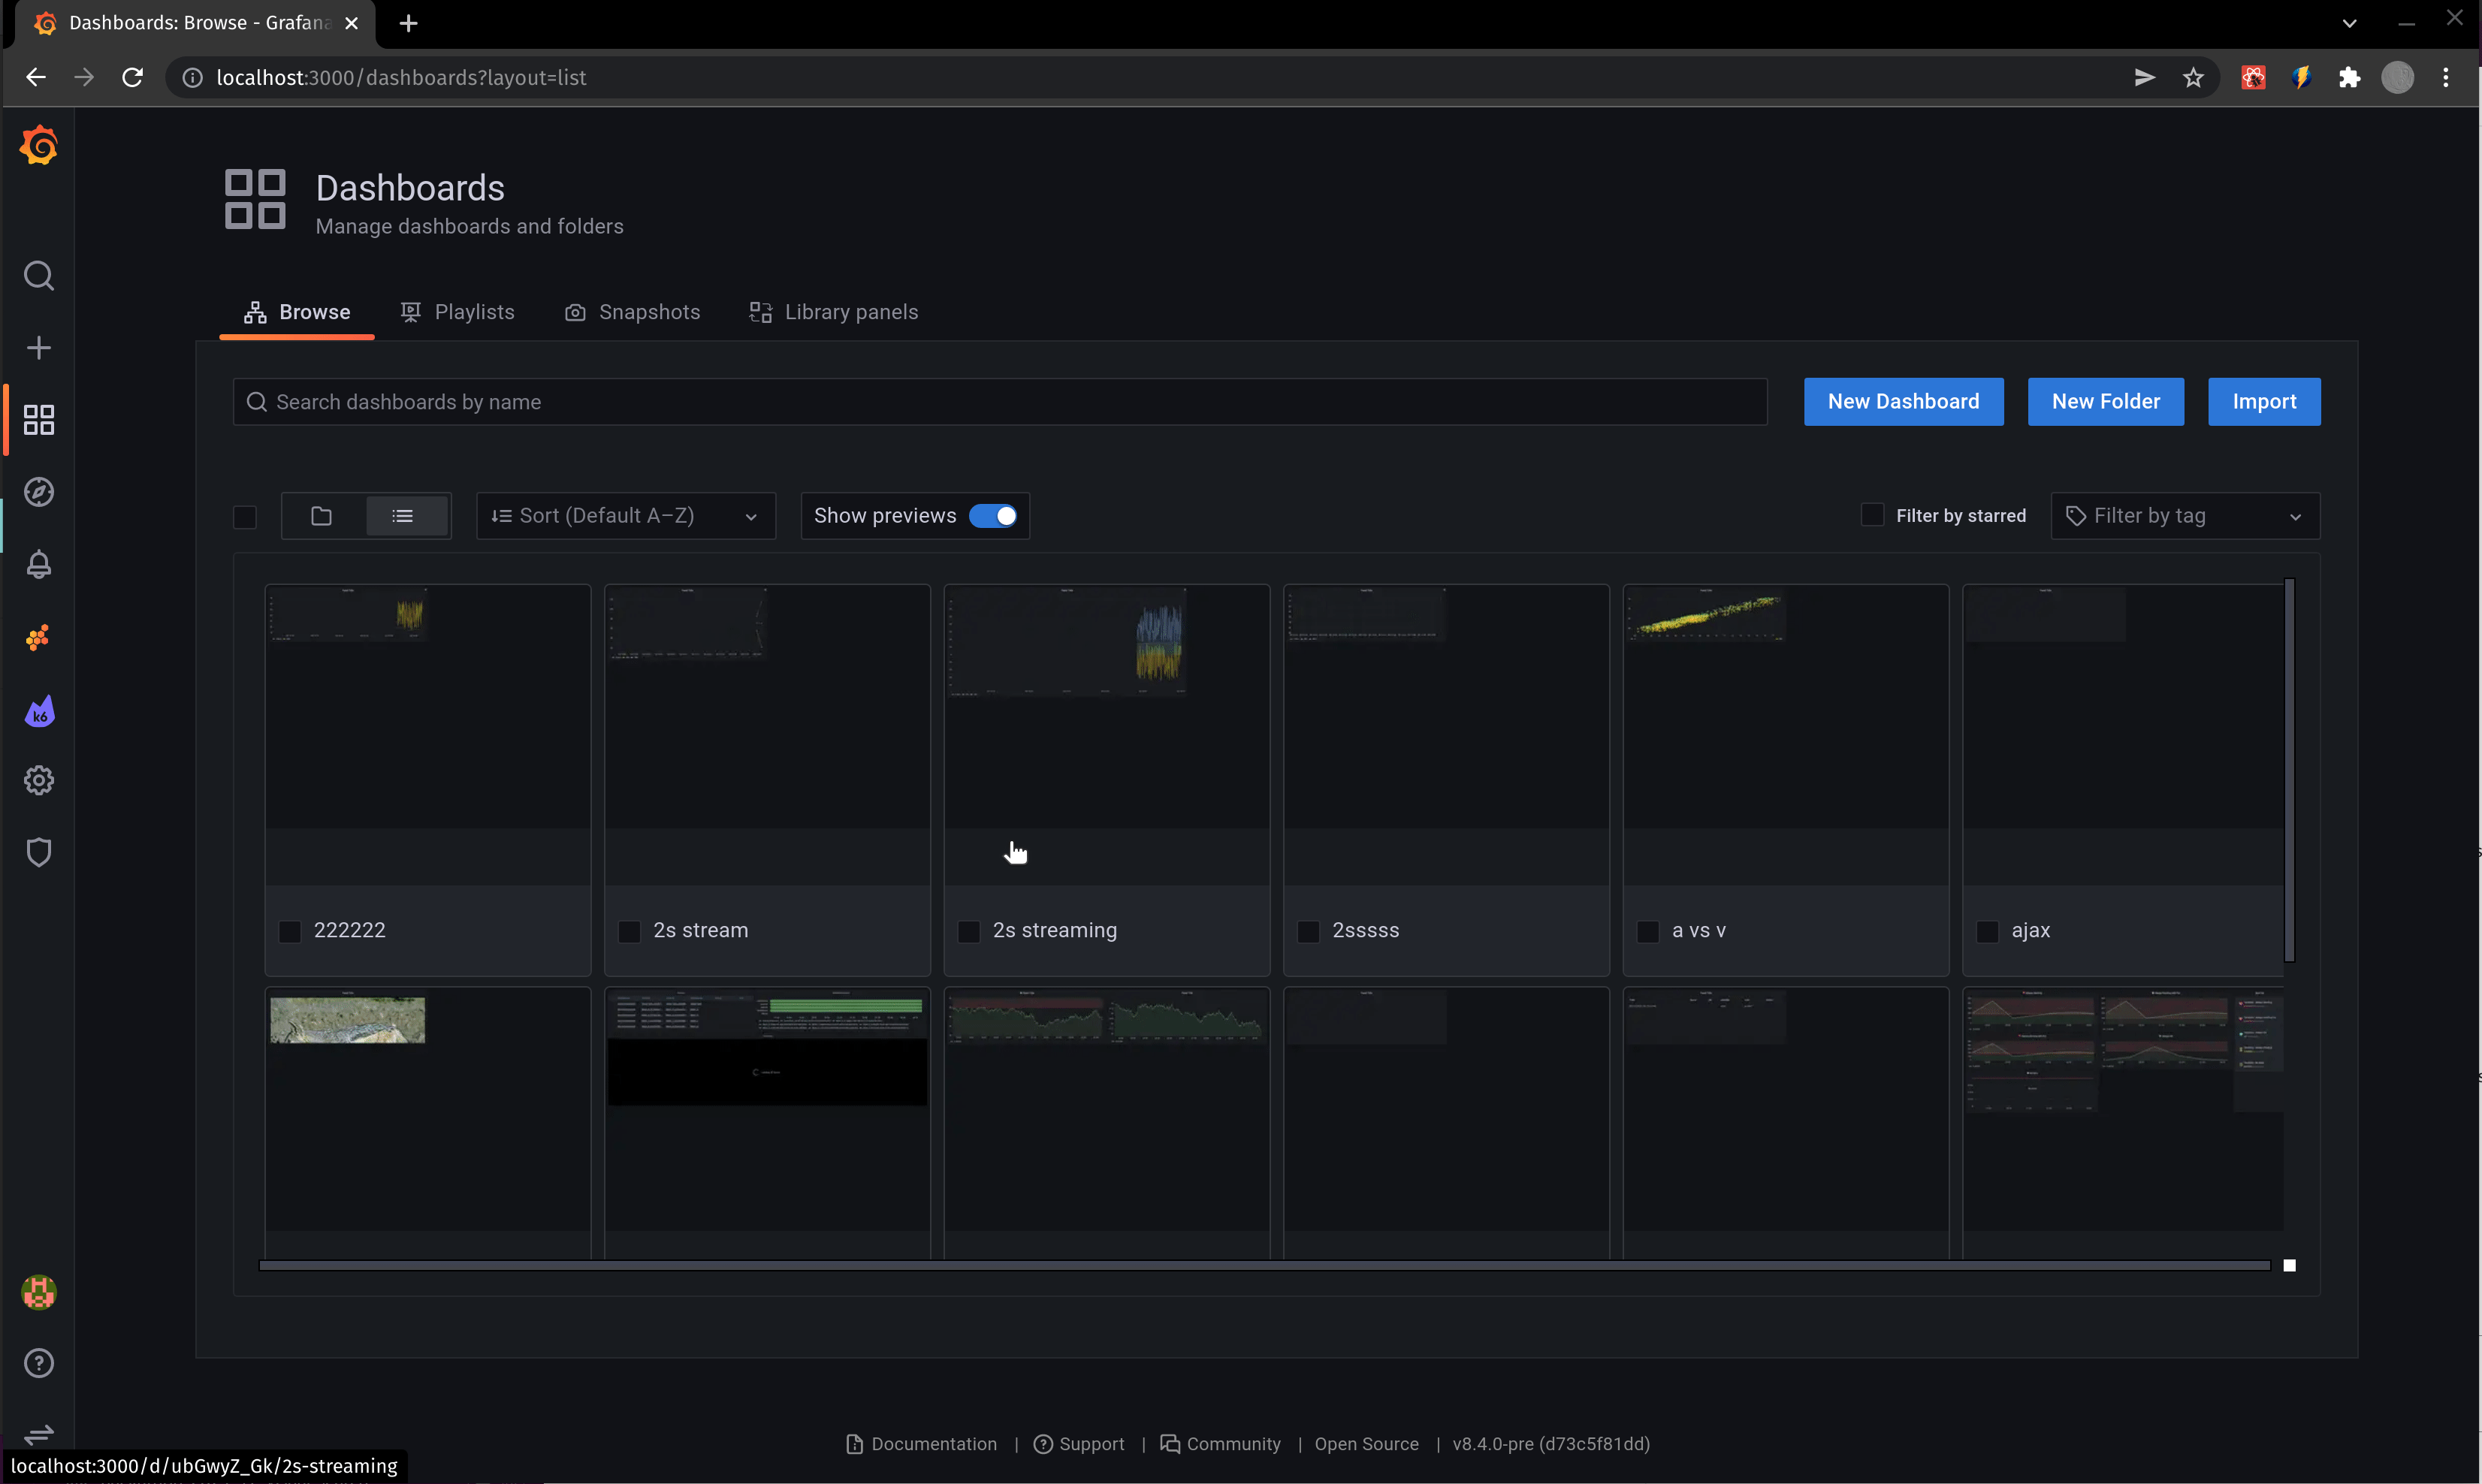Open Alerting via the bell icon
Viewport: 2482px width, 1484px height.
[38, 564]
